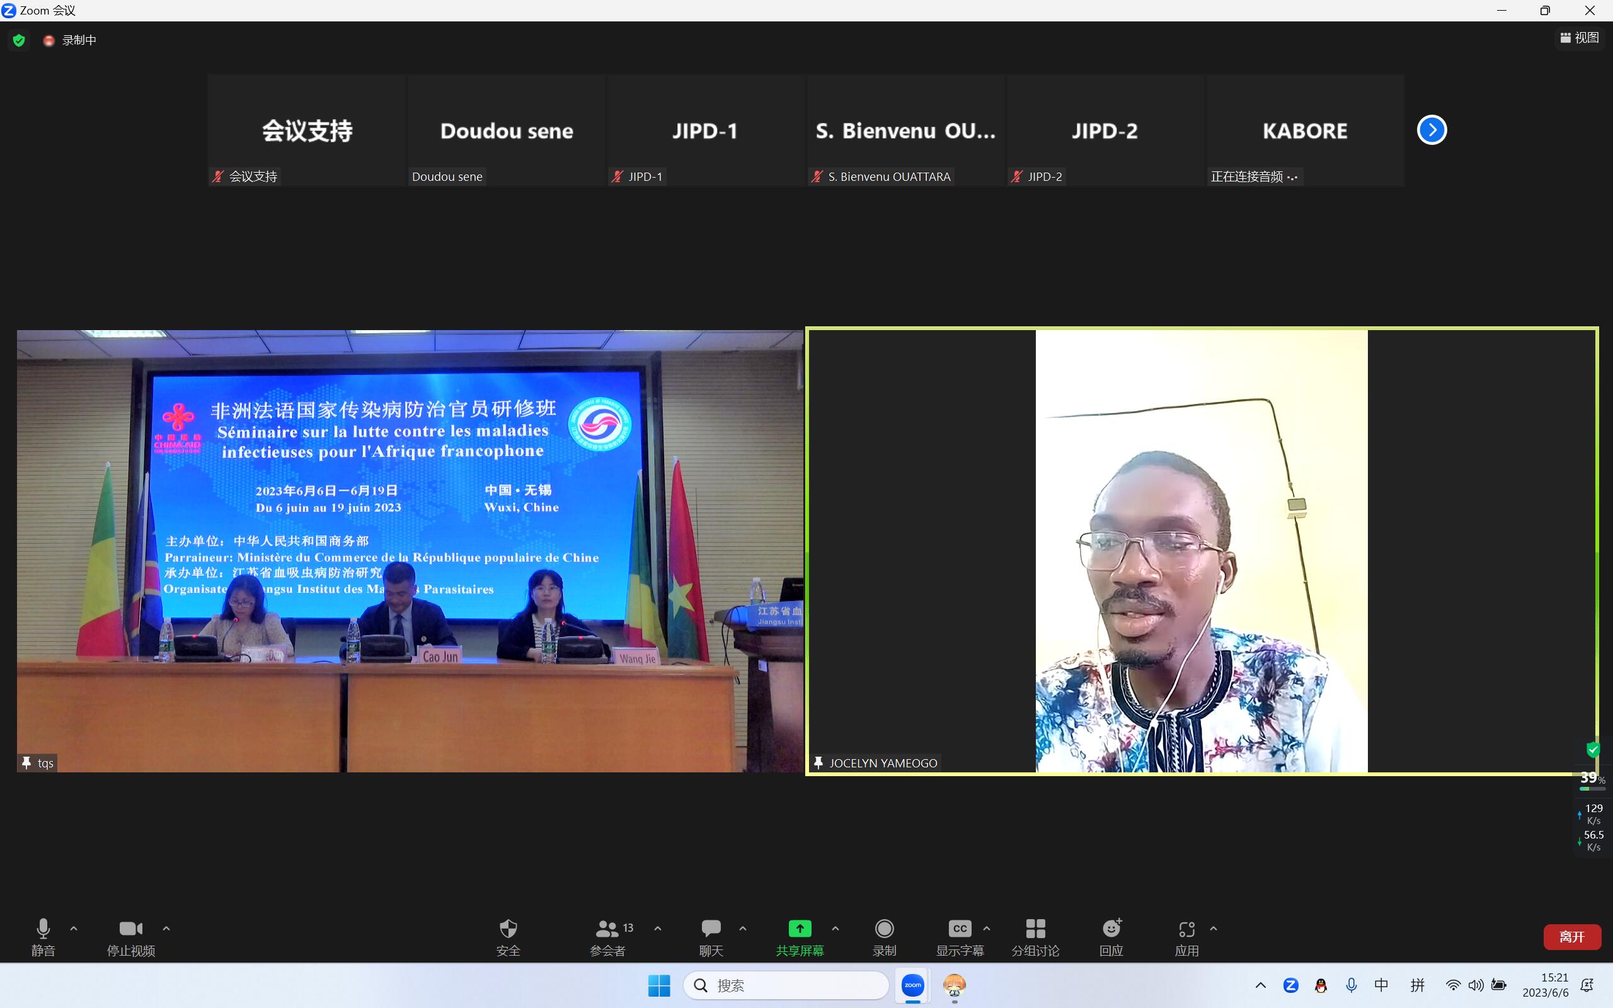Click the red Leave meeting button
The width and height of the screenshot is (1613, 1008).
(x=1571, y=937)
